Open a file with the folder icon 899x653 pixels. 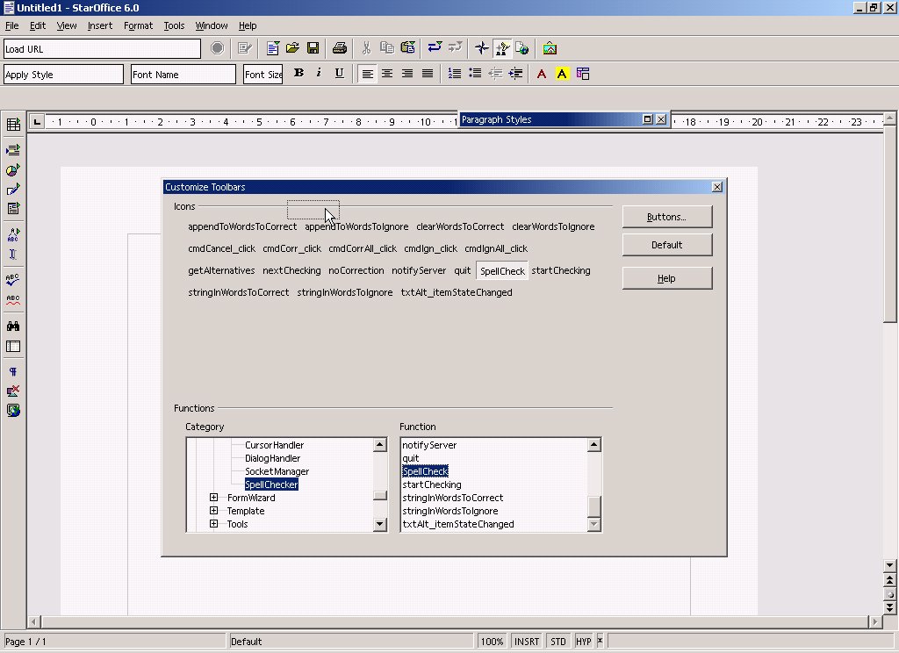293,48
